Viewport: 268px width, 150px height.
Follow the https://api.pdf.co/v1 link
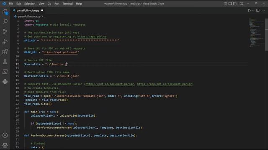pyautogui.click(x=60, y=52)
